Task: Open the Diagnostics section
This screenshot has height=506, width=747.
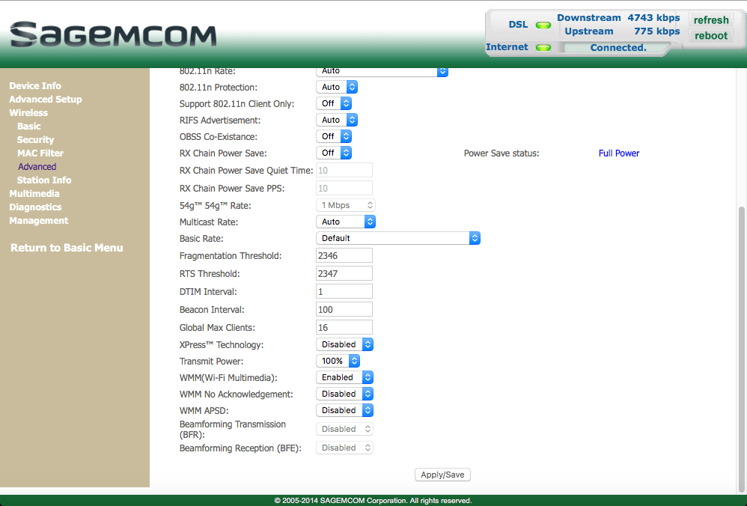Action: point(35,207)
